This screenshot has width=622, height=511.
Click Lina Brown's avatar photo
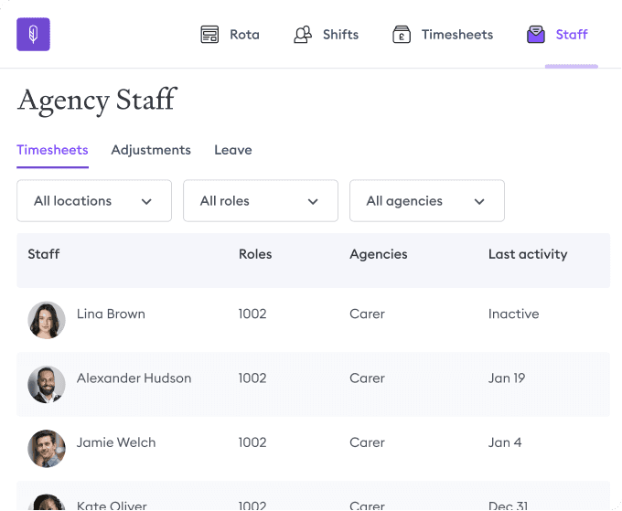[47, 320]
